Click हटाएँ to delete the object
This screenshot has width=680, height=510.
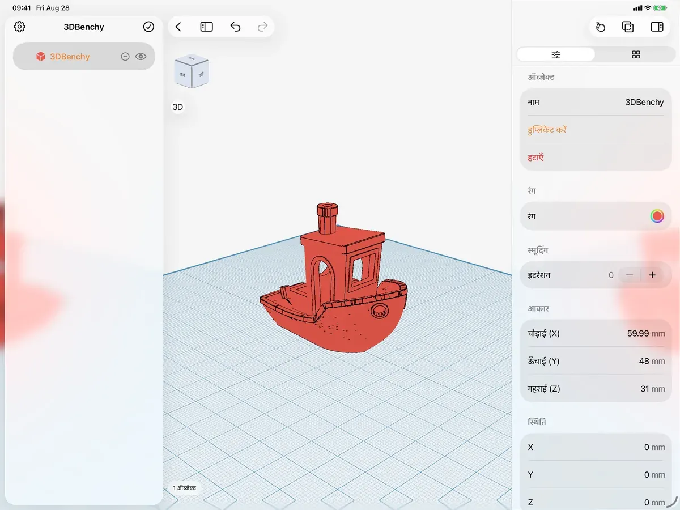click(x=535, y=158)
